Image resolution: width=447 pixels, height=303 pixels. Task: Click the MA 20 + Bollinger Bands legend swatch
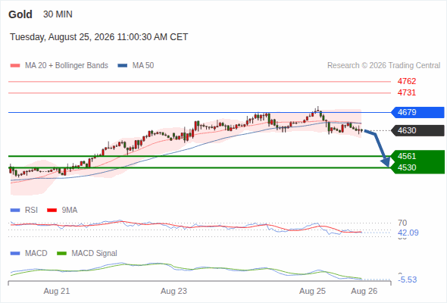coord(15,66)
